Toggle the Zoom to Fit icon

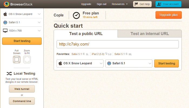coord(27,60)
